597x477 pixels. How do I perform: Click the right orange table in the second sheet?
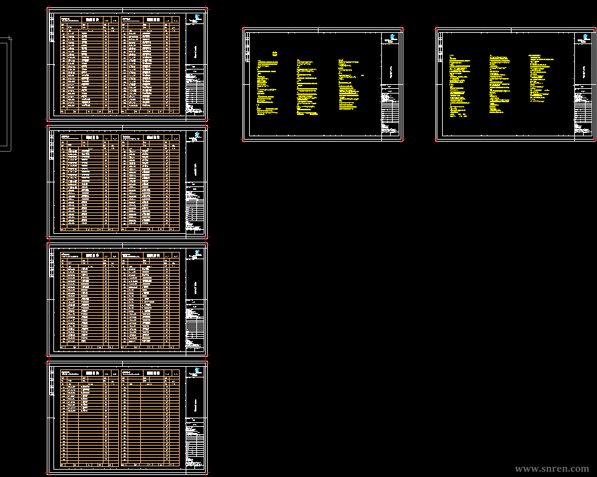point(150,182)
